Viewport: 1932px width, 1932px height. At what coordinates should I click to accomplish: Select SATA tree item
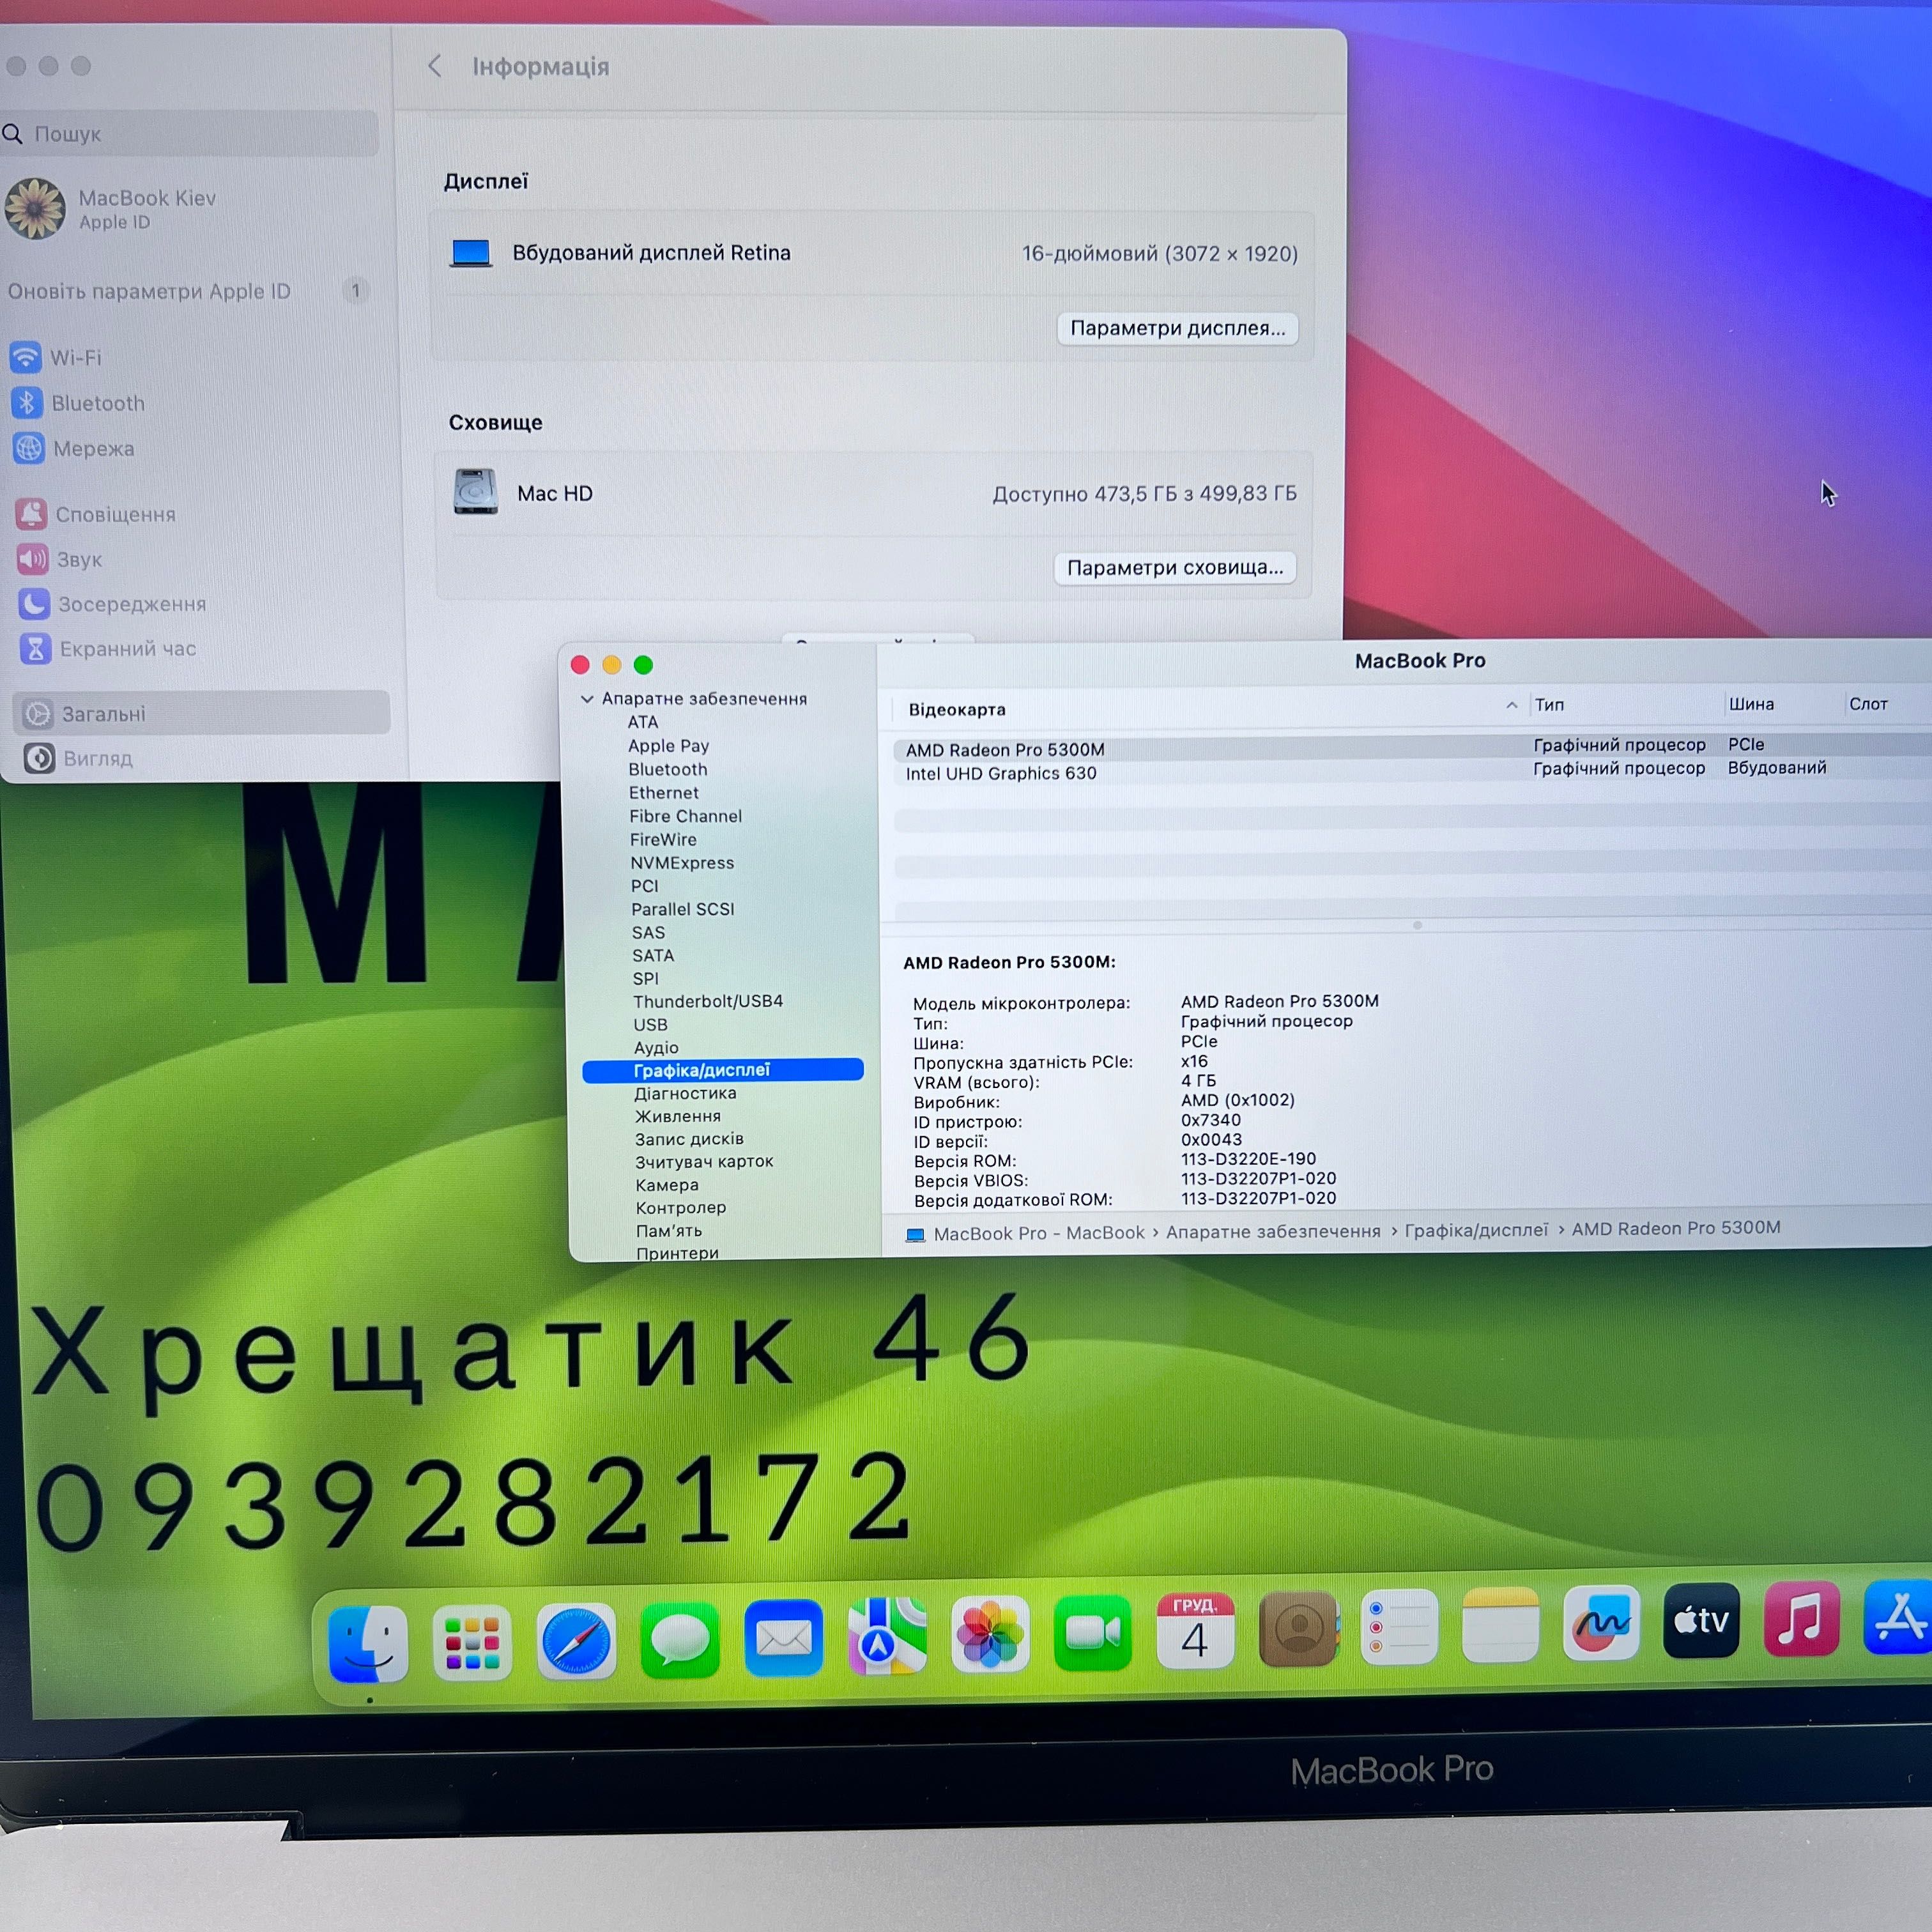pos(653,956)
